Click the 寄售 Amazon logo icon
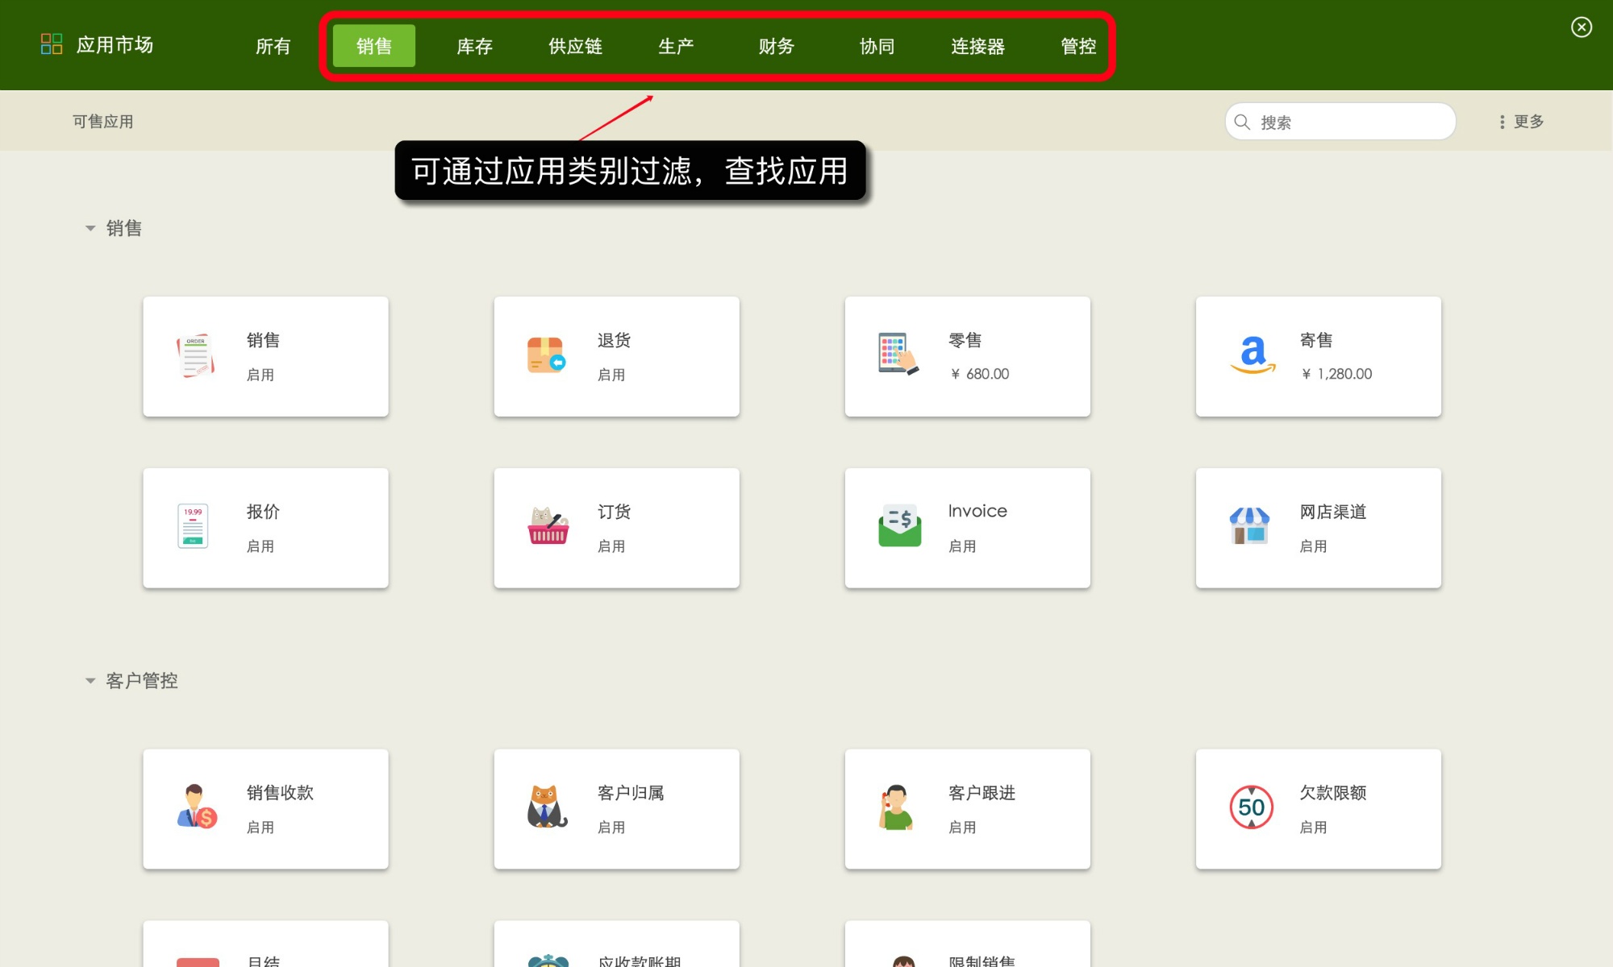1613x967 pixels. click(x=1252, y=355)
